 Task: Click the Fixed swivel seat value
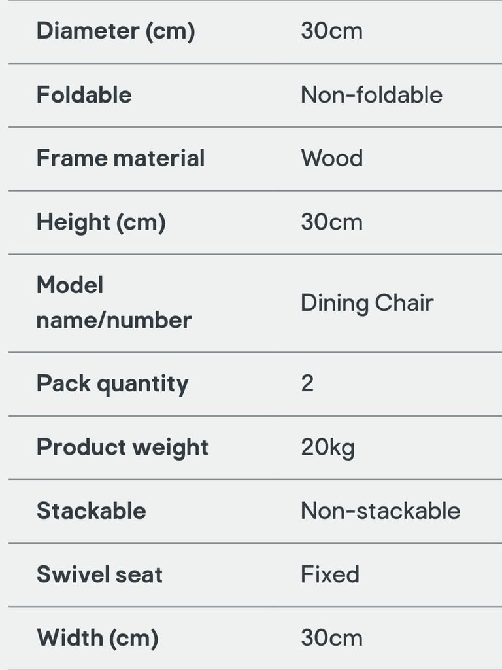[x=330, y=574]
